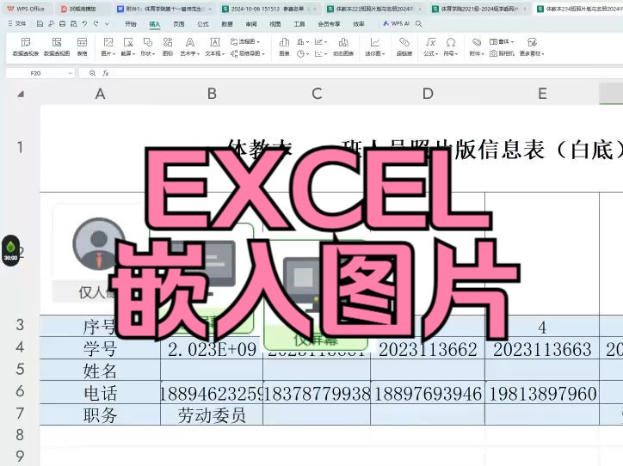Select row 5 header
Screen dimensions: 623x466
[x=20, y=370]
